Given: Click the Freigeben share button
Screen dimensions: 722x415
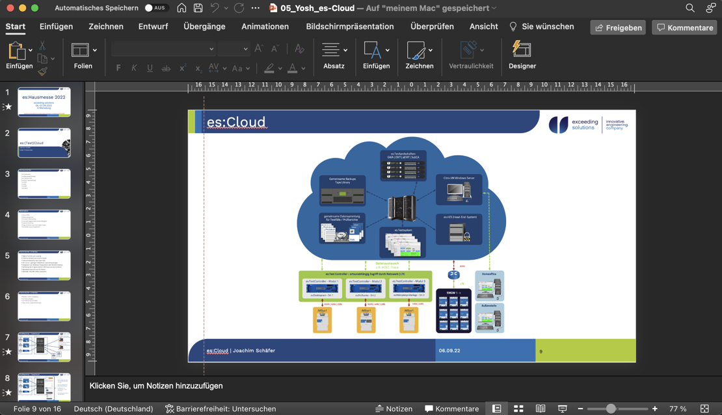Looking at the screenshot, I should click(618, 27).
